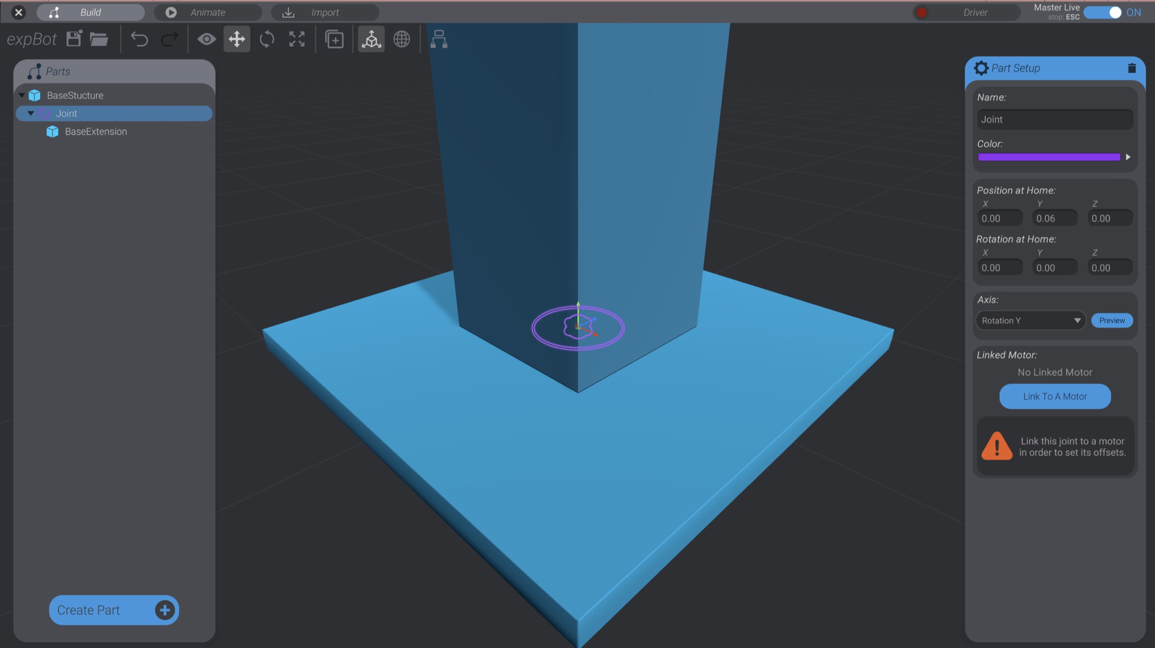This screenshot has width=1155, height=648.
Task: Collapse the Joint tree node
Action: click(x=31, y=114)
